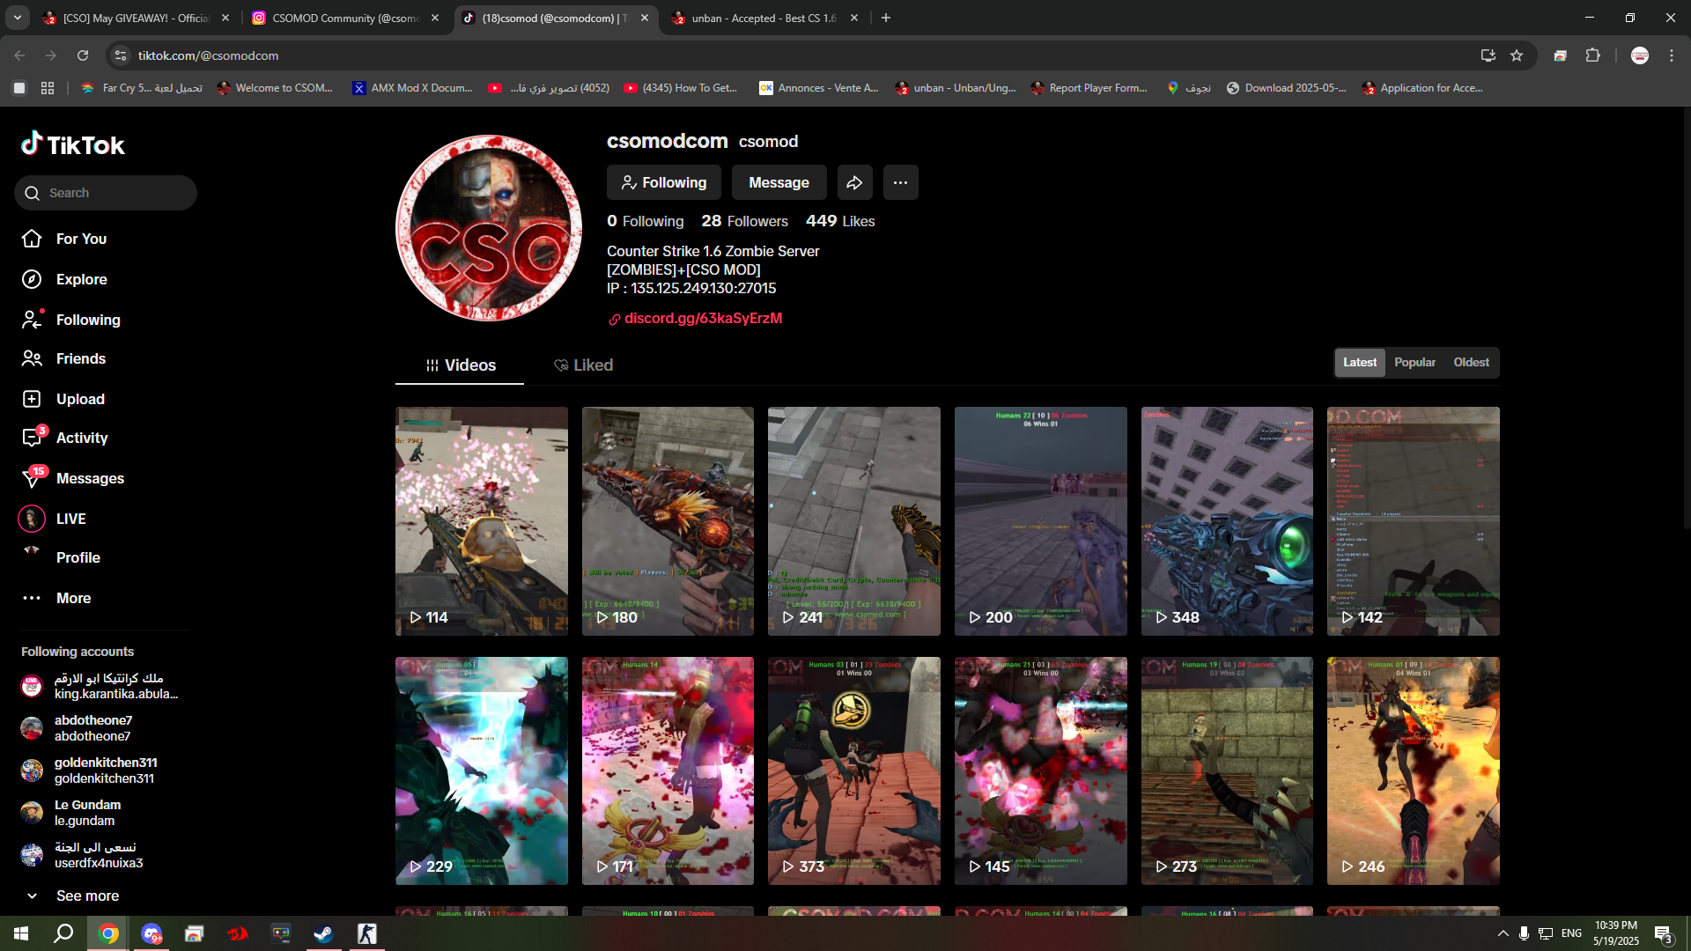Open the discord.gg/63kaSyErzM link
The height and width of the screenshot is (951, 1691).
703,318
